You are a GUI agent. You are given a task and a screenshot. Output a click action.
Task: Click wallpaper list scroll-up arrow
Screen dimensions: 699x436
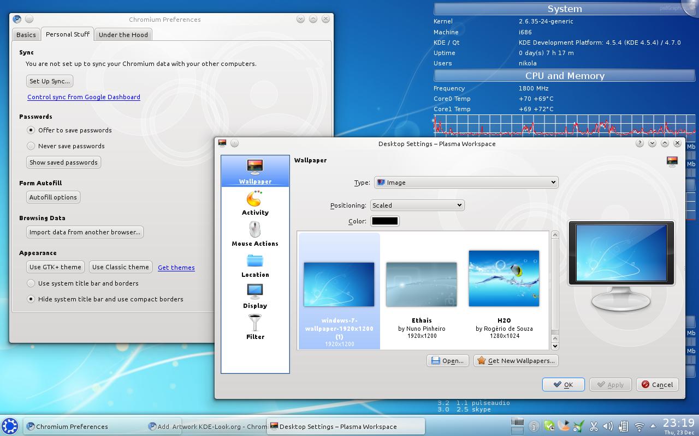pos(555,235)
